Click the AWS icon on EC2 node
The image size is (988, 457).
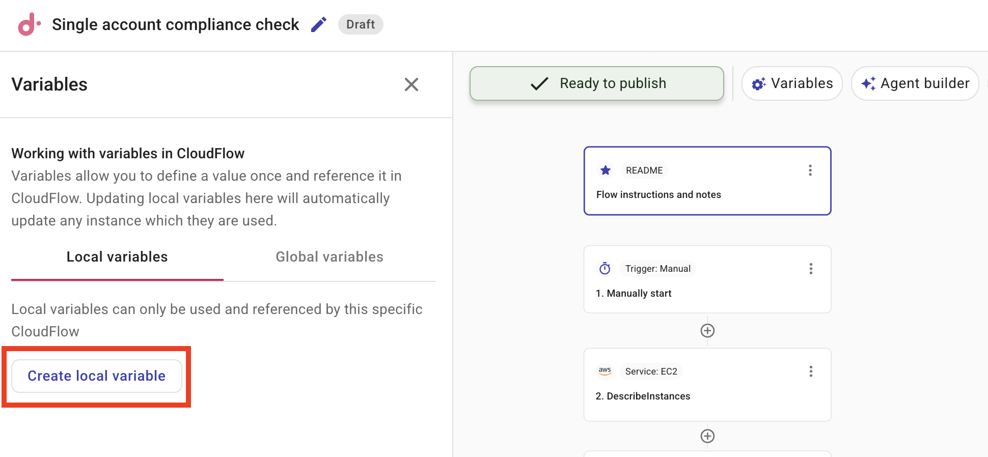coord(605,372)
